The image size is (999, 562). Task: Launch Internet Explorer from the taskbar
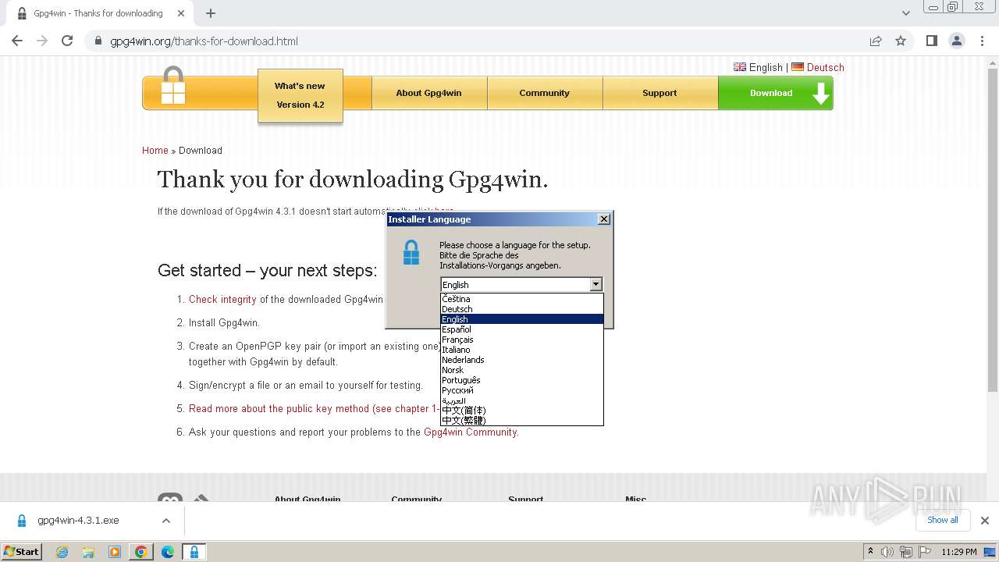coord(62,552)
